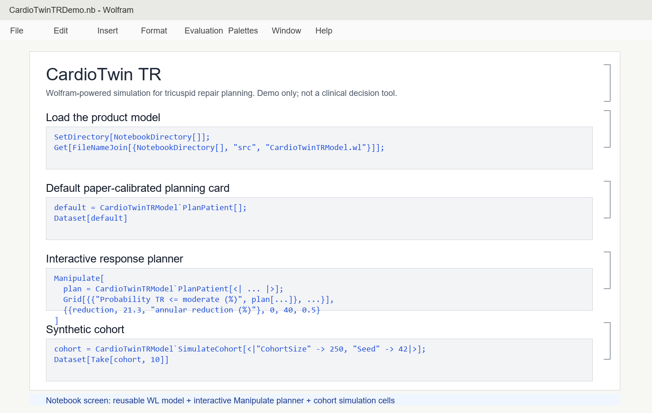The height and width of the screenshot is (413, 652).
Task: Place cursor in Get[FileNameJoin...] code line
Action: coord(219,147)
